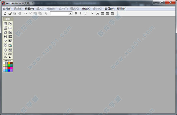Screen dimensions: 177x115
Task: Click the triangular Navigate icon
Action: click(5, 41)
